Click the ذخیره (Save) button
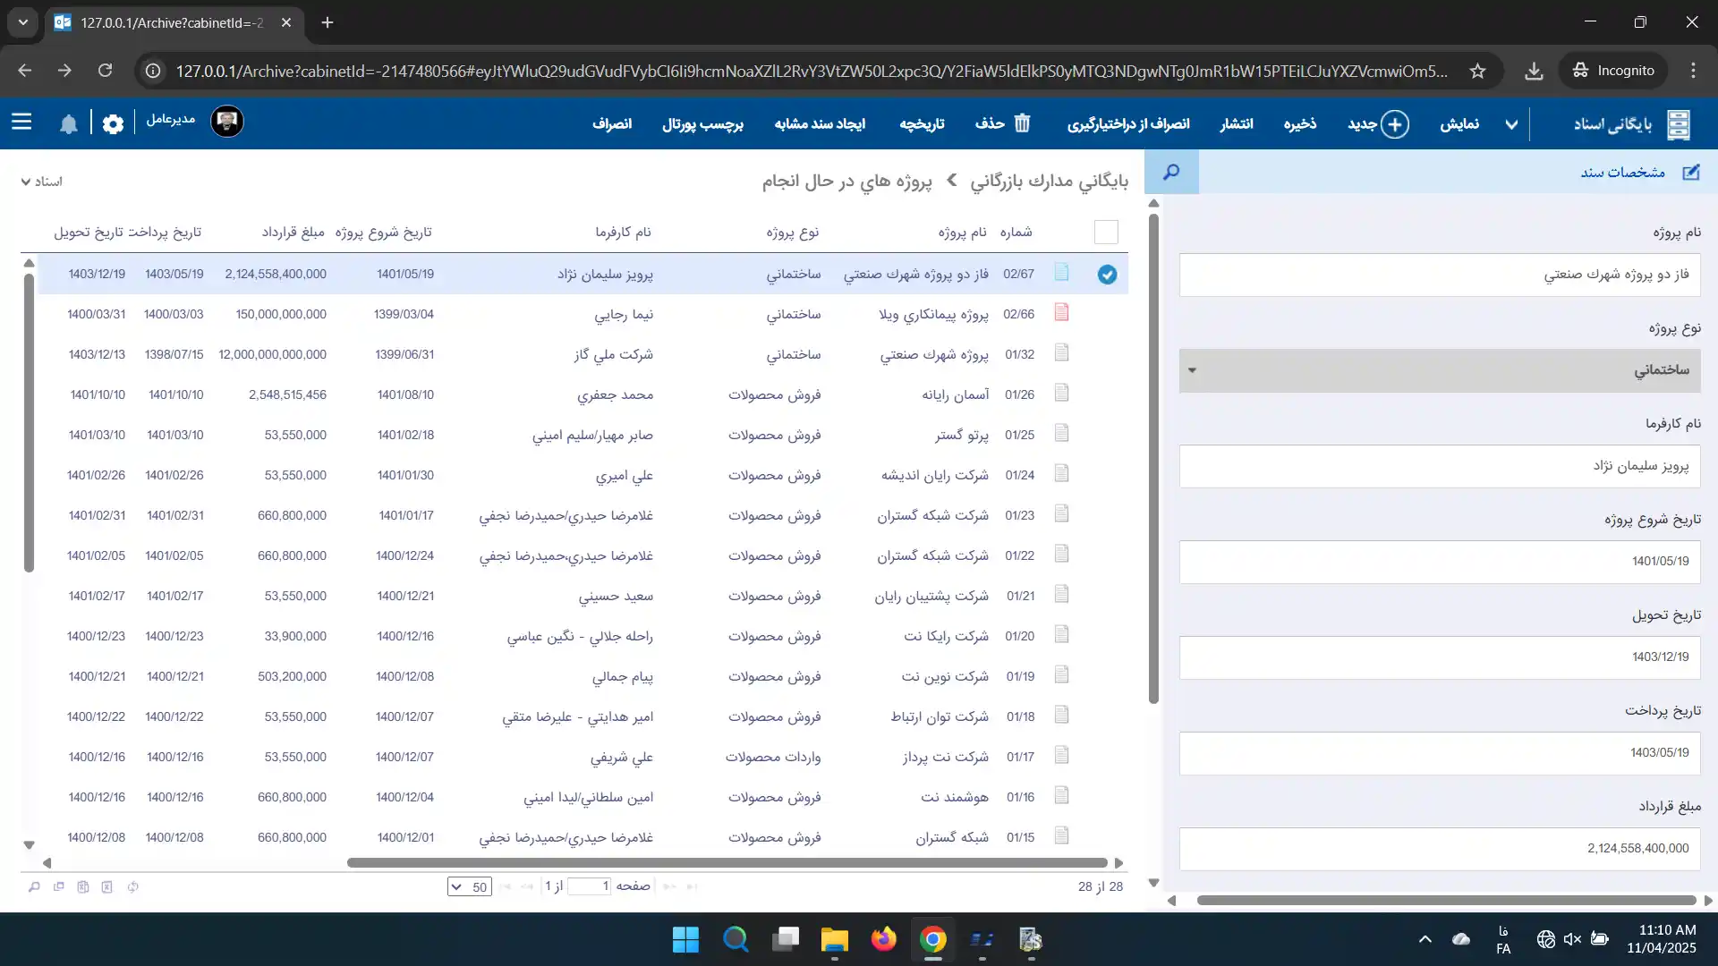1718x966 pixels. tap(1299, 124)
